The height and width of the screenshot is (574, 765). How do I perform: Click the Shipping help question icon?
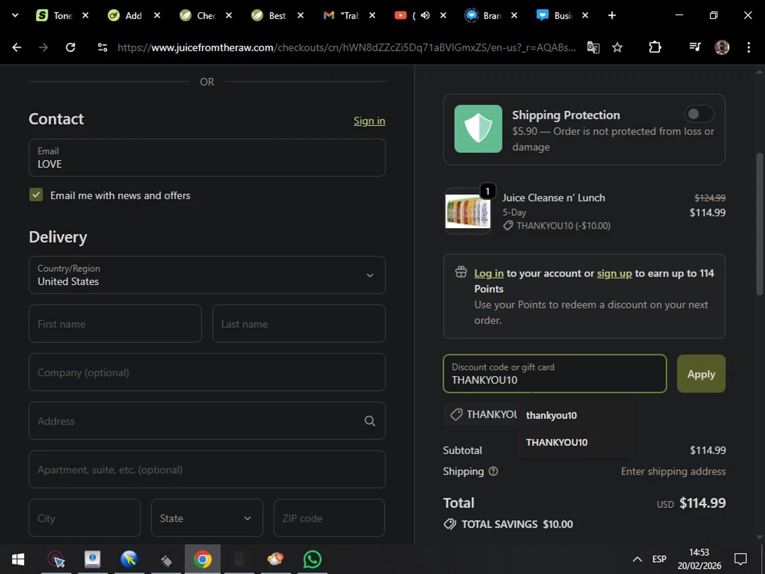click(493, 471)
